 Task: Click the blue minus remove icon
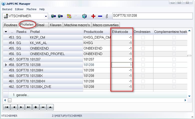pos(100,16)
